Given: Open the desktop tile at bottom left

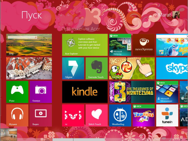Looking at the screenshot, I should 8,135.
